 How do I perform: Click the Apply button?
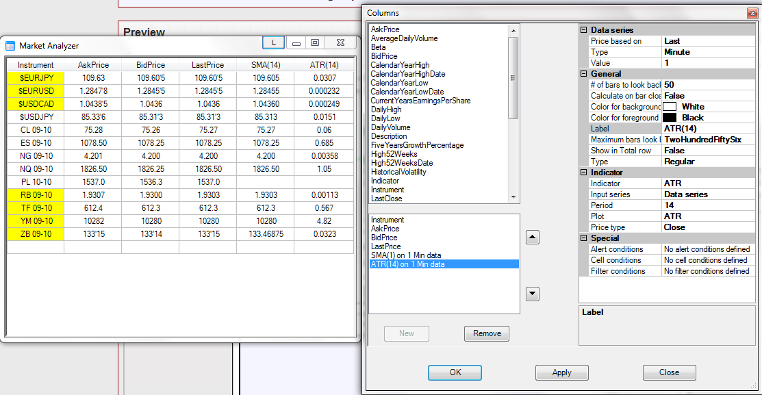coord(562,372)
